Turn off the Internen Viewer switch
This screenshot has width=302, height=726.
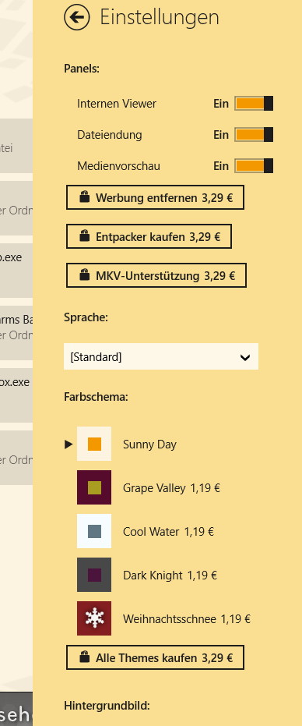[x=254, y=103]
